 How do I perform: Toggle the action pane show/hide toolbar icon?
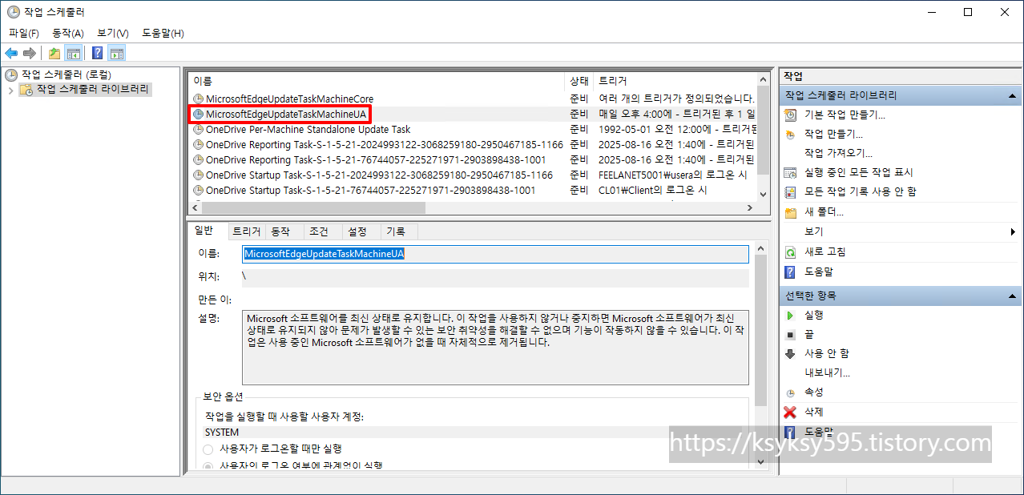point(117,54)
